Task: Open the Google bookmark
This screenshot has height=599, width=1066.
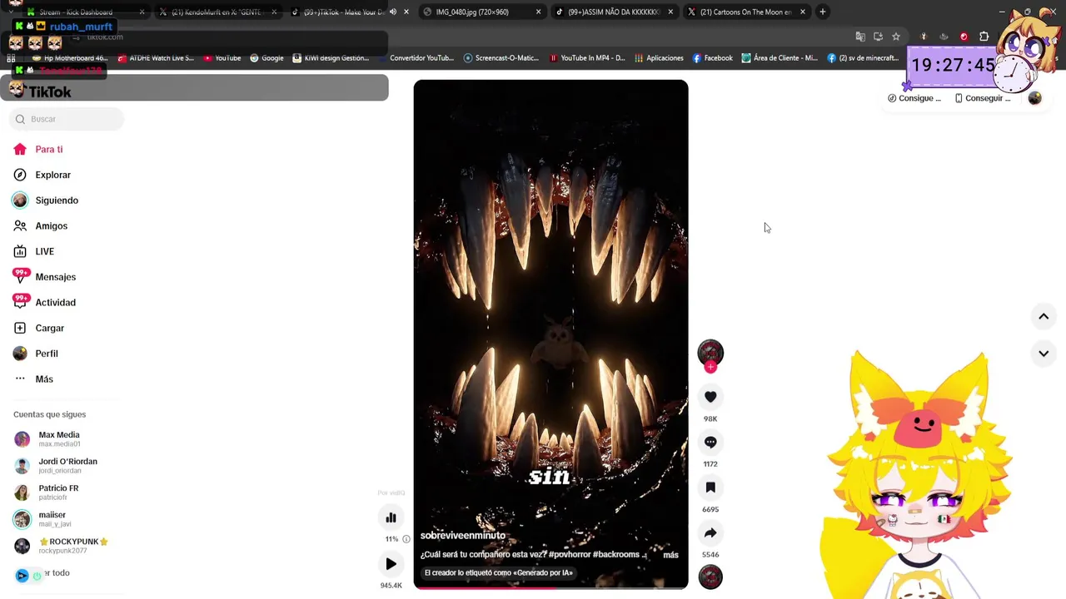Action: tap(266, 58)
